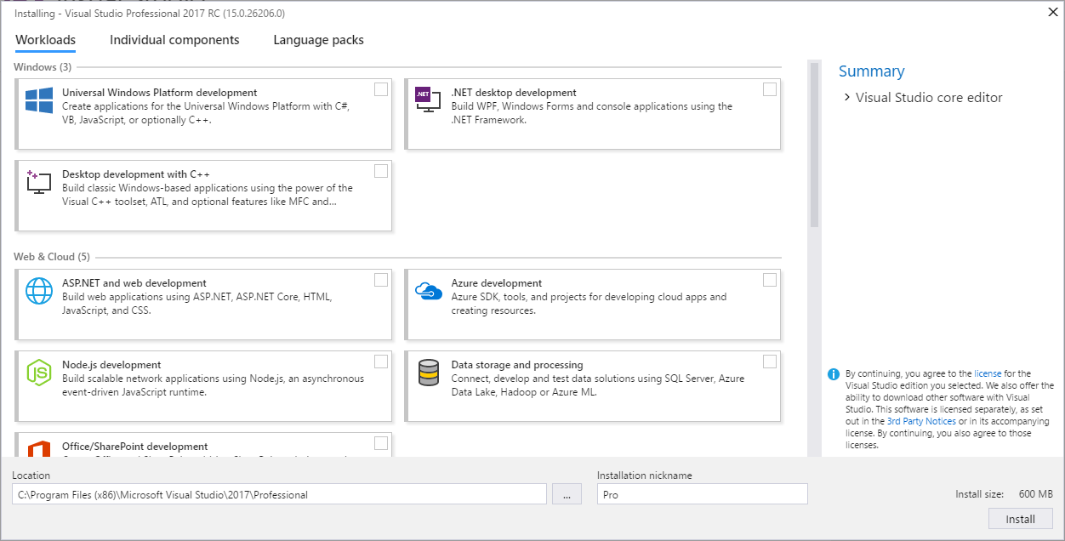Check ASP.NET and web development workload
The image size is (1065, 541).
[381, 280]
